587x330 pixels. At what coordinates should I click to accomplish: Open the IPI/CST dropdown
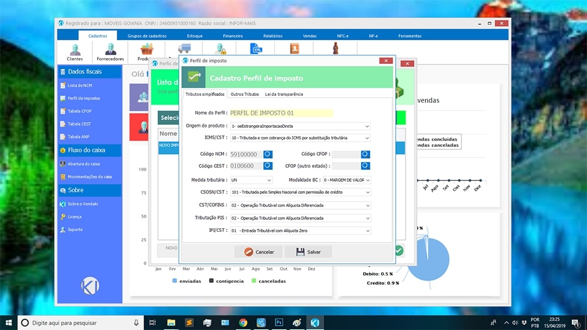(x=367, y=231)
